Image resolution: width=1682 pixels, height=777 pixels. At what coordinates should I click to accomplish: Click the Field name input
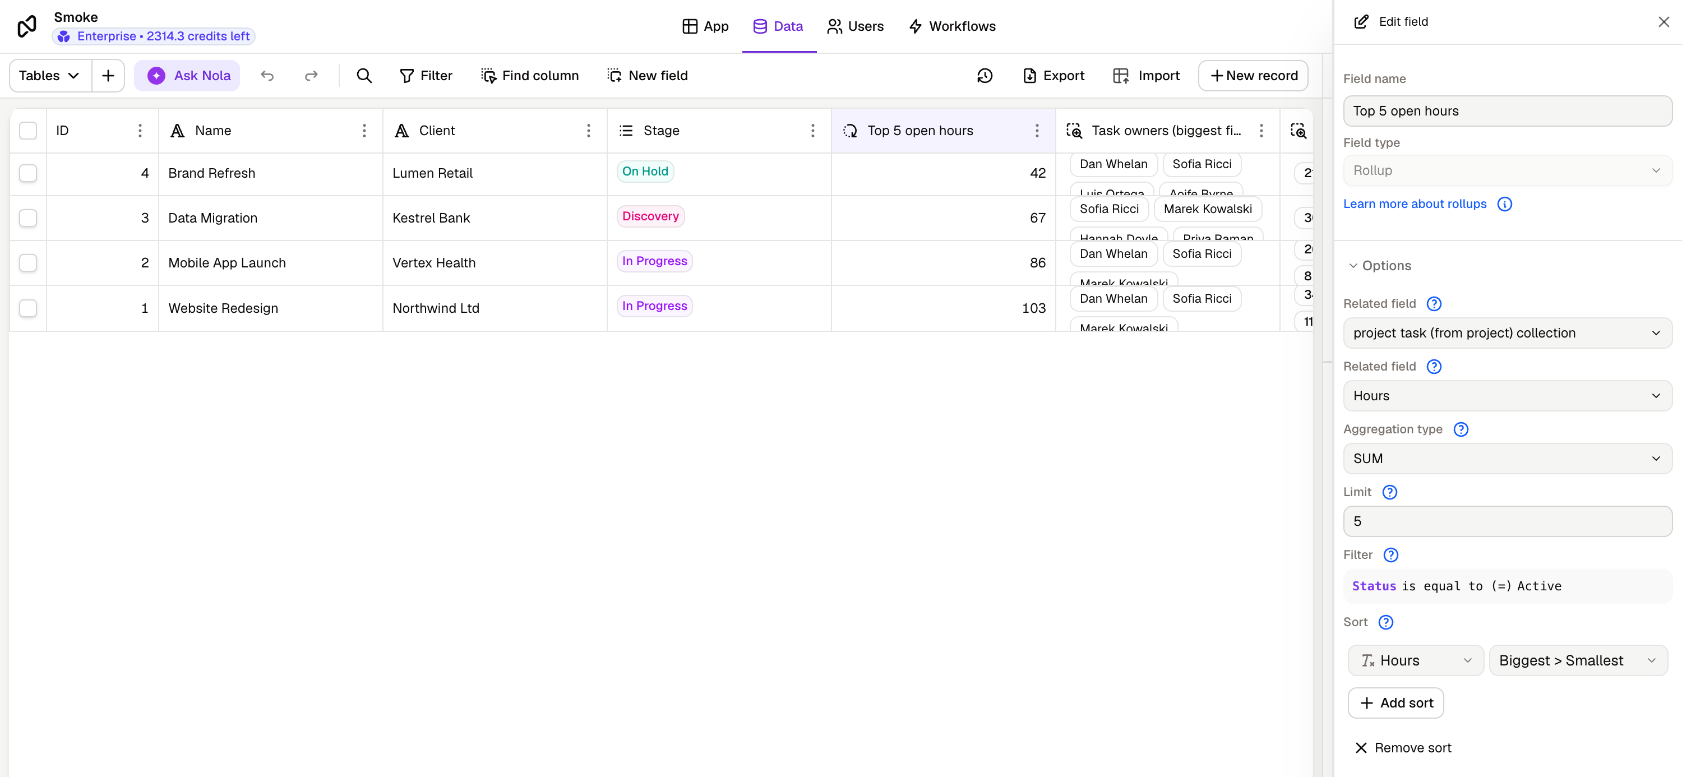coord(1507,111)
